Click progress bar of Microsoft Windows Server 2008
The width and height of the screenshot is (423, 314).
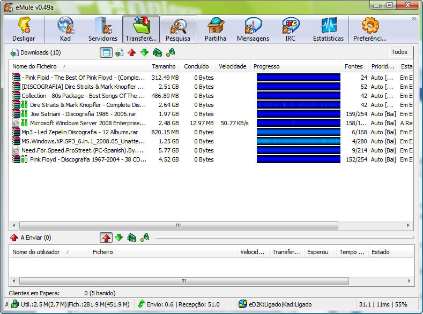pos(298,123)
